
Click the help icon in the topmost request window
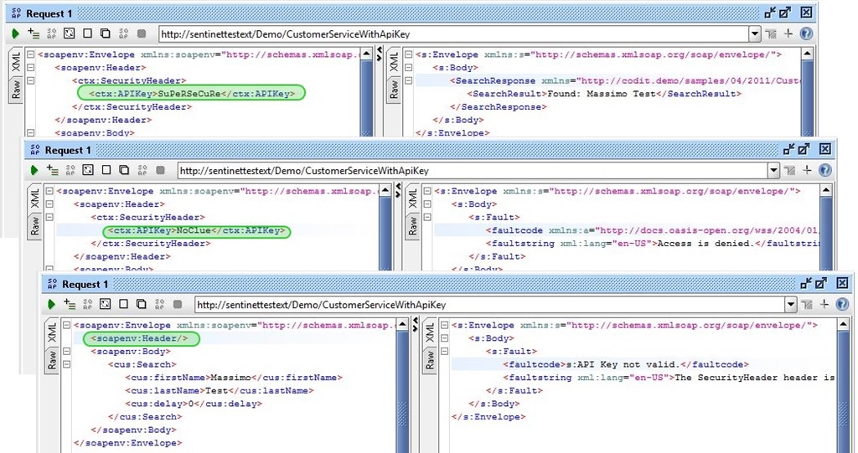pyautogui.click(x=806, y=33)
